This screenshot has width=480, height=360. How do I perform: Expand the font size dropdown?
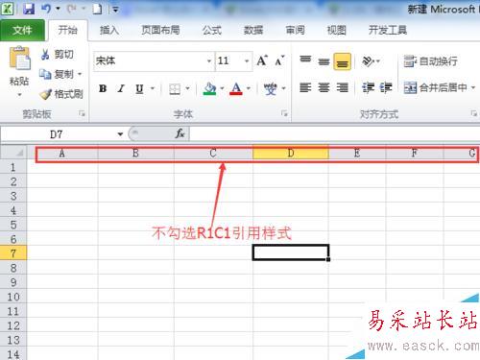(x=247, y=60)
